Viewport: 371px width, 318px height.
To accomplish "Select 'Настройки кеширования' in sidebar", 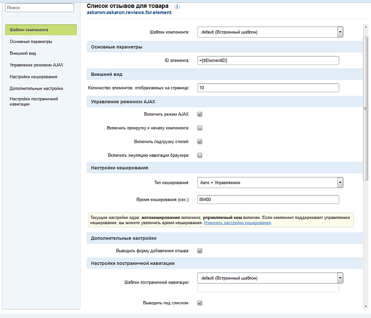I will pos(33,77).
